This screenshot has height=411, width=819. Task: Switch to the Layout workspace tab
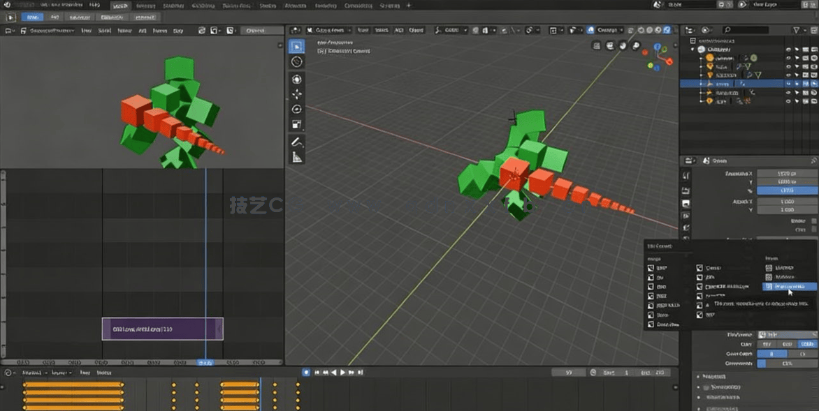pos(122,6)
